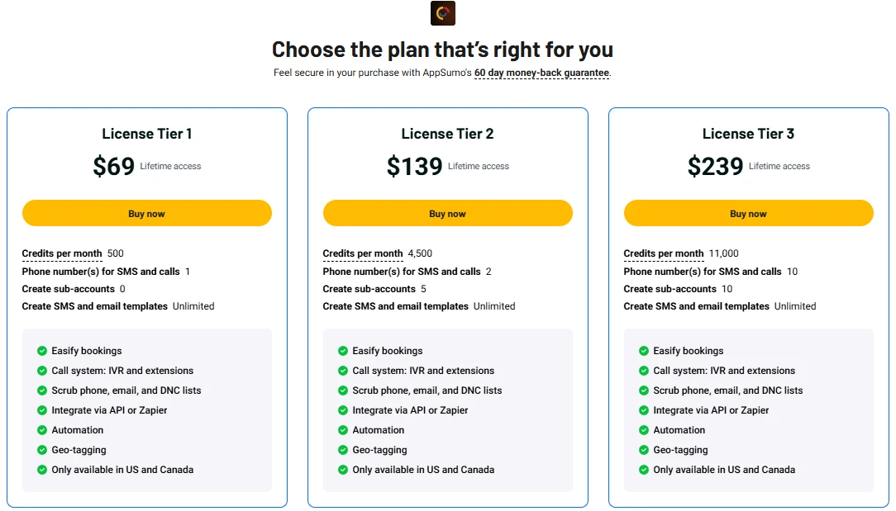The image size is (896, 511).
Task: Click Tier 3 'Scrub phone, email' check icon
Action: point(643,390)
